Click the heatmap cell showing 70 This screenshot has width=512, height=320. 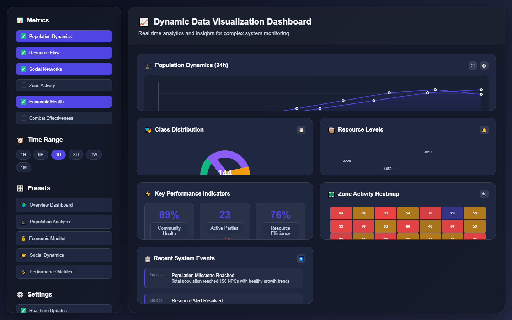point(430,213)
